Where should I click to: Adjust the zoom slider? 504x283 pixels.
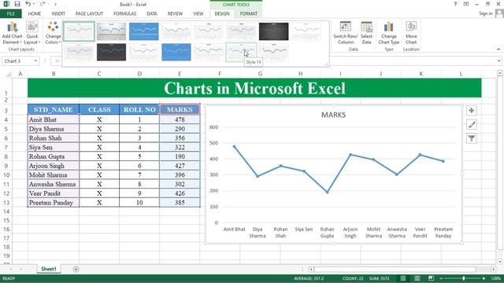(463, 278)
